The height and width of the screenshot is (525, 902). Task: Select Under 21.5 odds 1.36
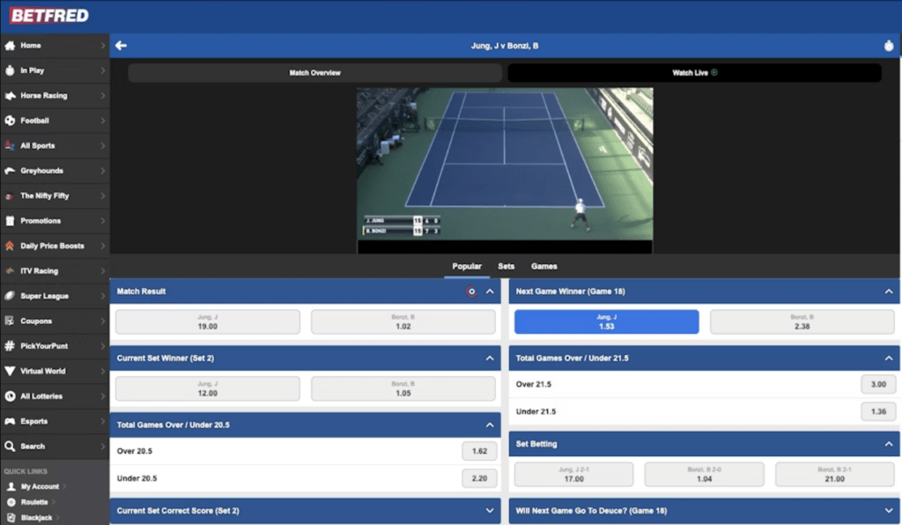878,411
